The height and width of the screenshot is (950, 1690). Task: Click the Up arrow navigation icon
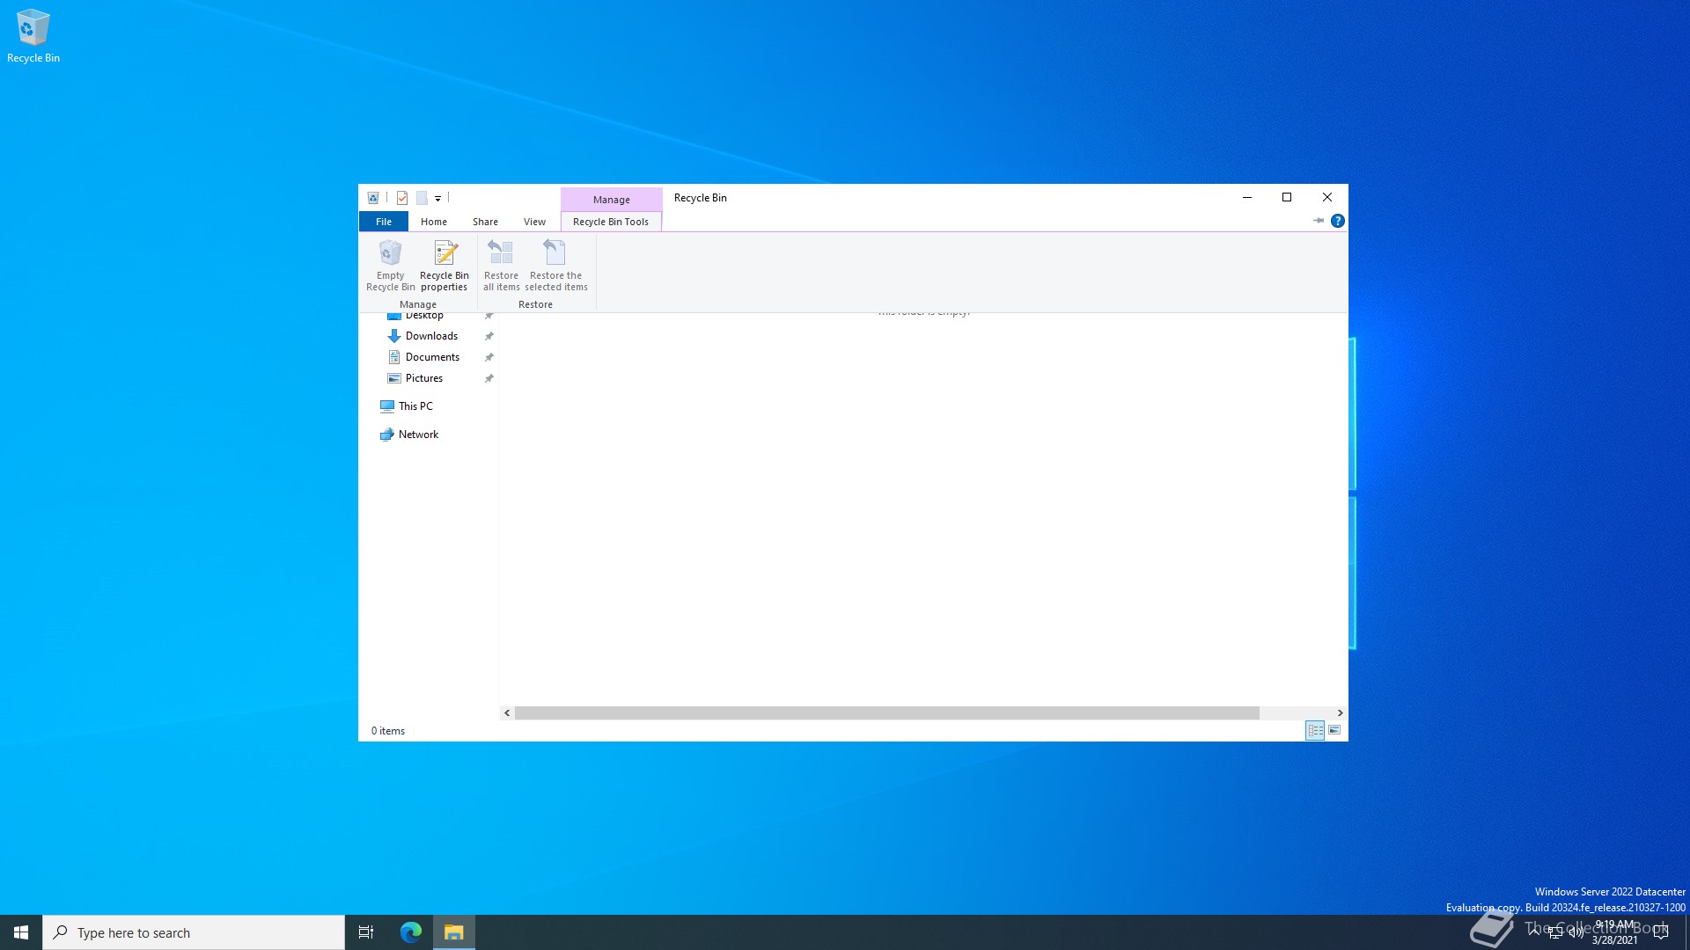pyautogui.click(x=1316, y=221)
